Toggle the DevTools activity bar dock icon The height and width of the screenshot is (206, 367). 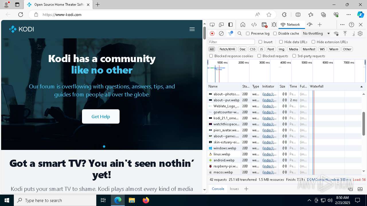pos(231,25)
